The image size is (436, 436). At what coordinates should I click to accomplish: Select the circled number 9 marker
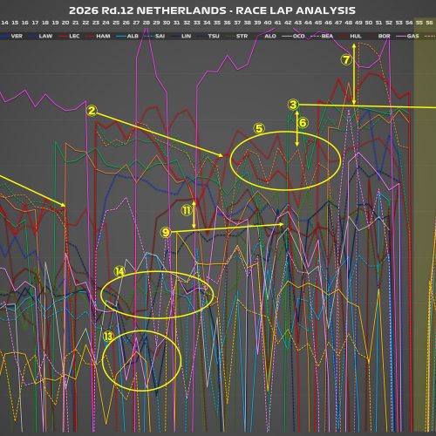(x=166, y=232)
